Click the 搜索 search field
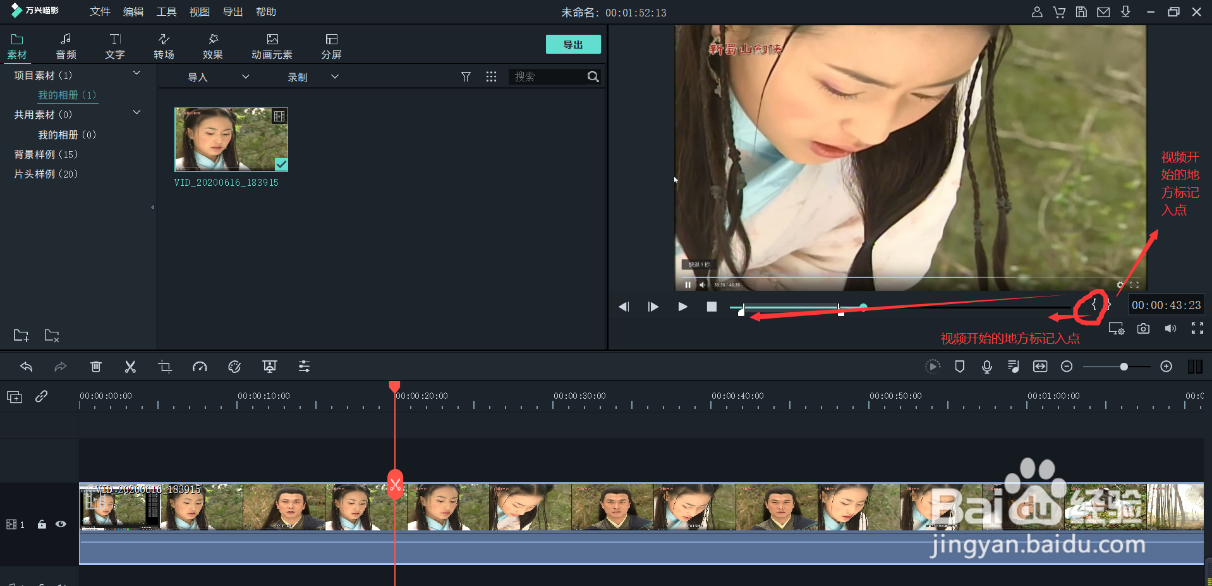This screenshot has height=586, width=1212. coord(547,76)
